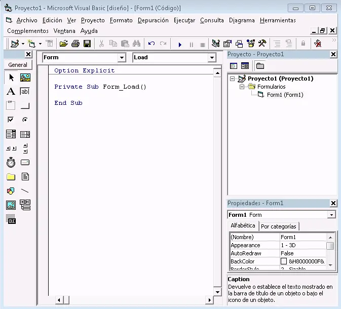Image resolution: width=341 pixels, height=309 pixels.
Task: Open the Form Layout window icon
Action: click(x=239, y=44)
